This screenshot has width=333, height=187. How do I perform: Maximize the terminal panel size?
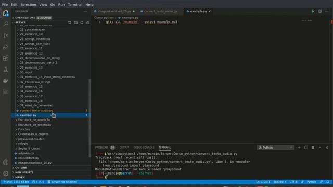pos(320,148)
